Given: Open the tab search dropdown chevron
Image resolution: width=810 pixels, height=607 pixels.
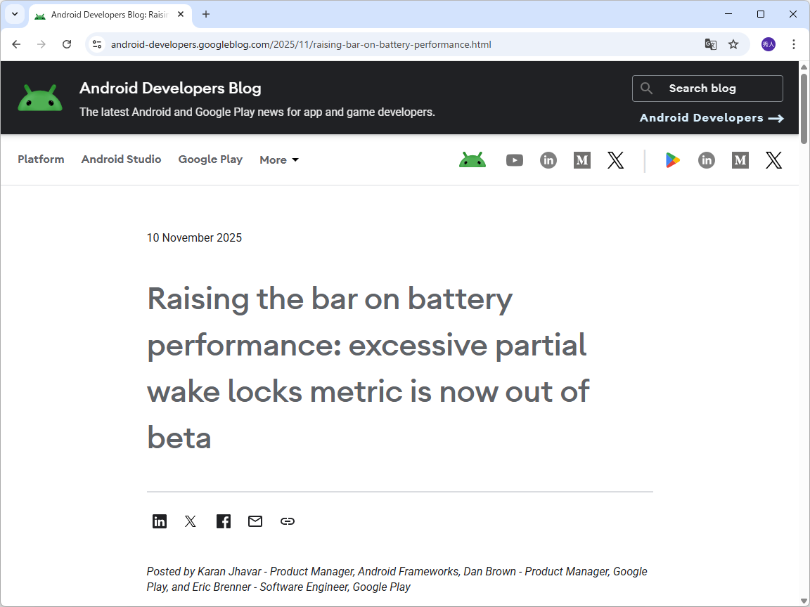Looking at the screenshot, I should pyautogui.click(x=15, y=14).
